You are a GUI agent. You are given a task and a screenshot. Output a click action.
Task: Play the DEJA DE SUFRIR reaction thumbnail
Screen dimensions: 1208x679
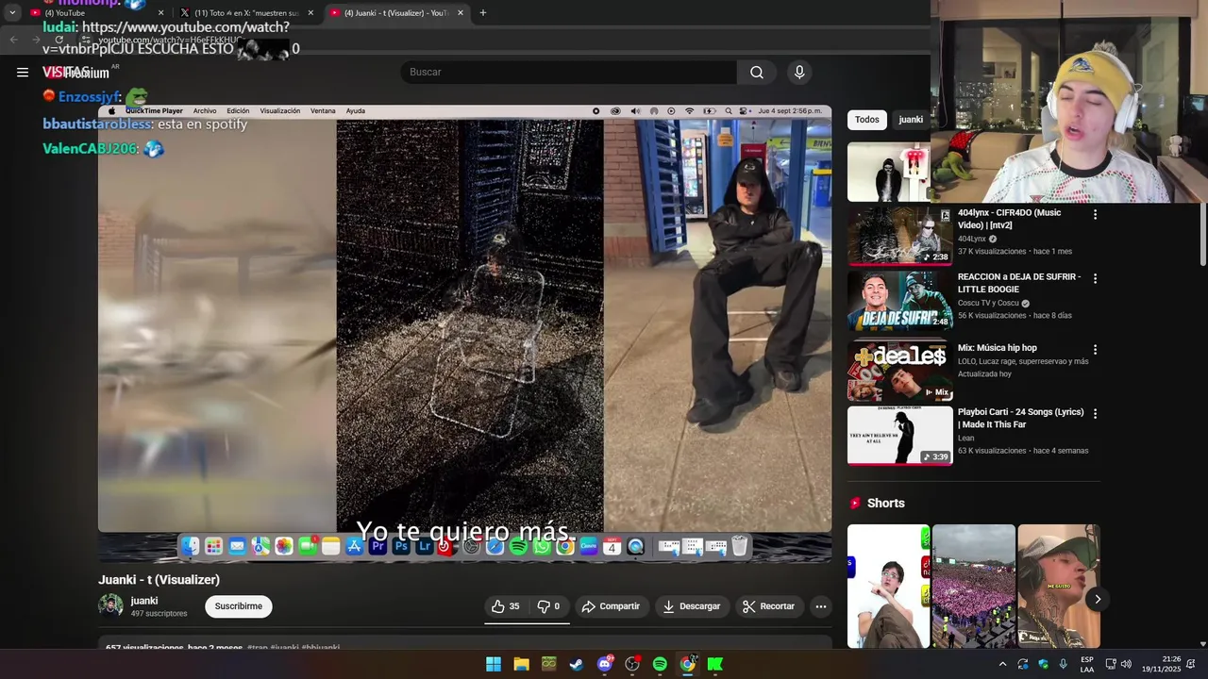899,300
